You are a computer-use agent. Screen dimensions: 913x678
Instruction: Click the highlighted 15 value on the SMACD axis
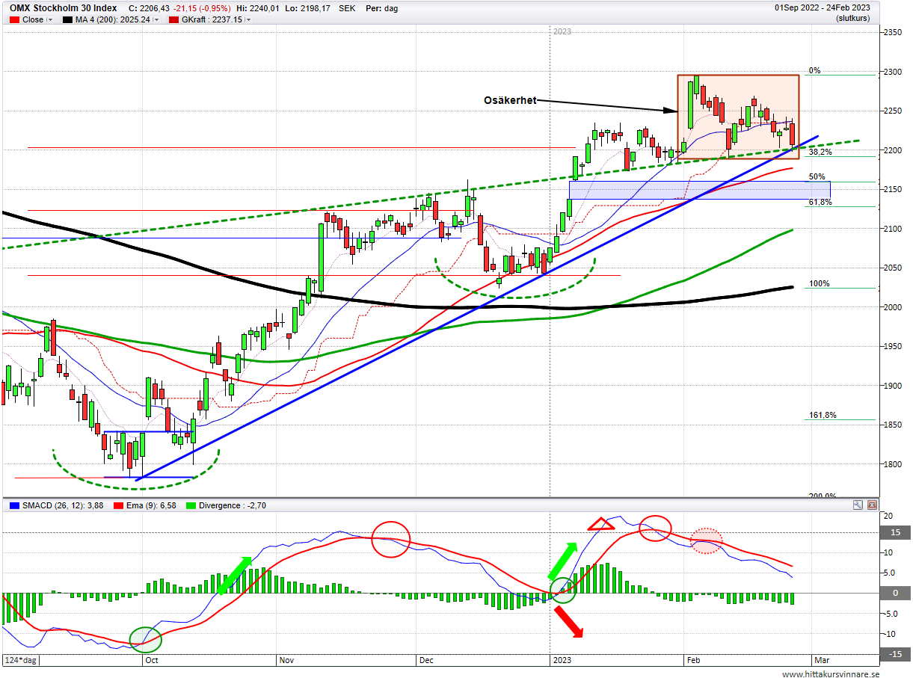click(x=895, y=533)
